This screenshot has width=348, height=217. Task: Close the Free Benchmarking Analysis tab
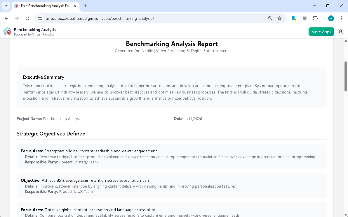(x=74, y=6)
